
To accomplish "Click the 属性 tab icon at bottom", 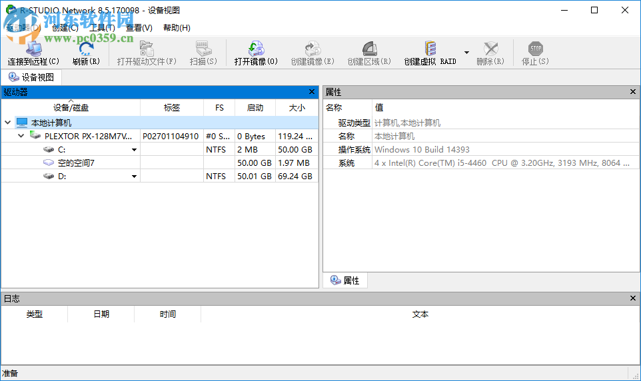I will [336, 280].
